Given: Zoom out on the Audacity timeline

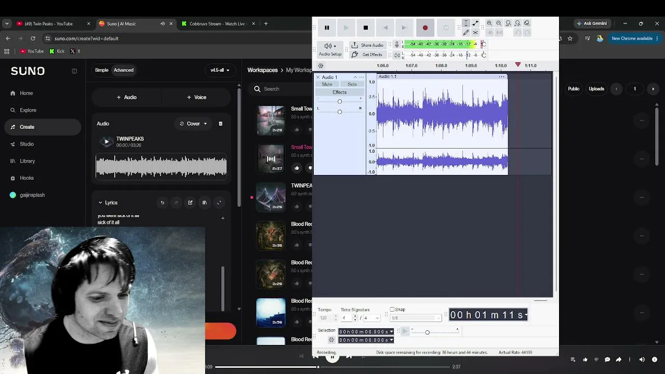Looking at the screenshot, I should pos(499,23).
